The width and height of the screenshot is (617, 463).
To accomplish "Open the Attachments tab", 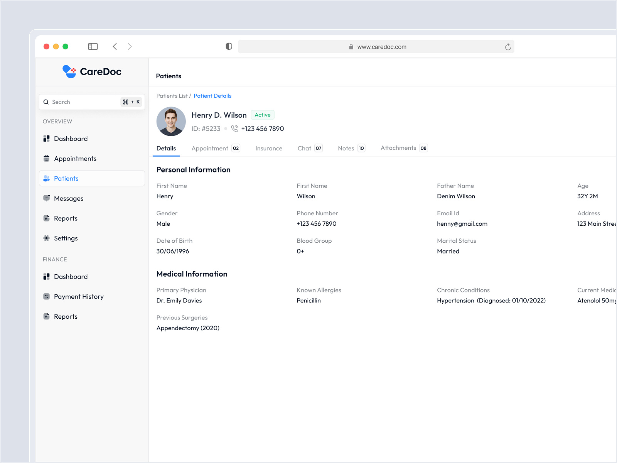I will (x=399, y=148).
